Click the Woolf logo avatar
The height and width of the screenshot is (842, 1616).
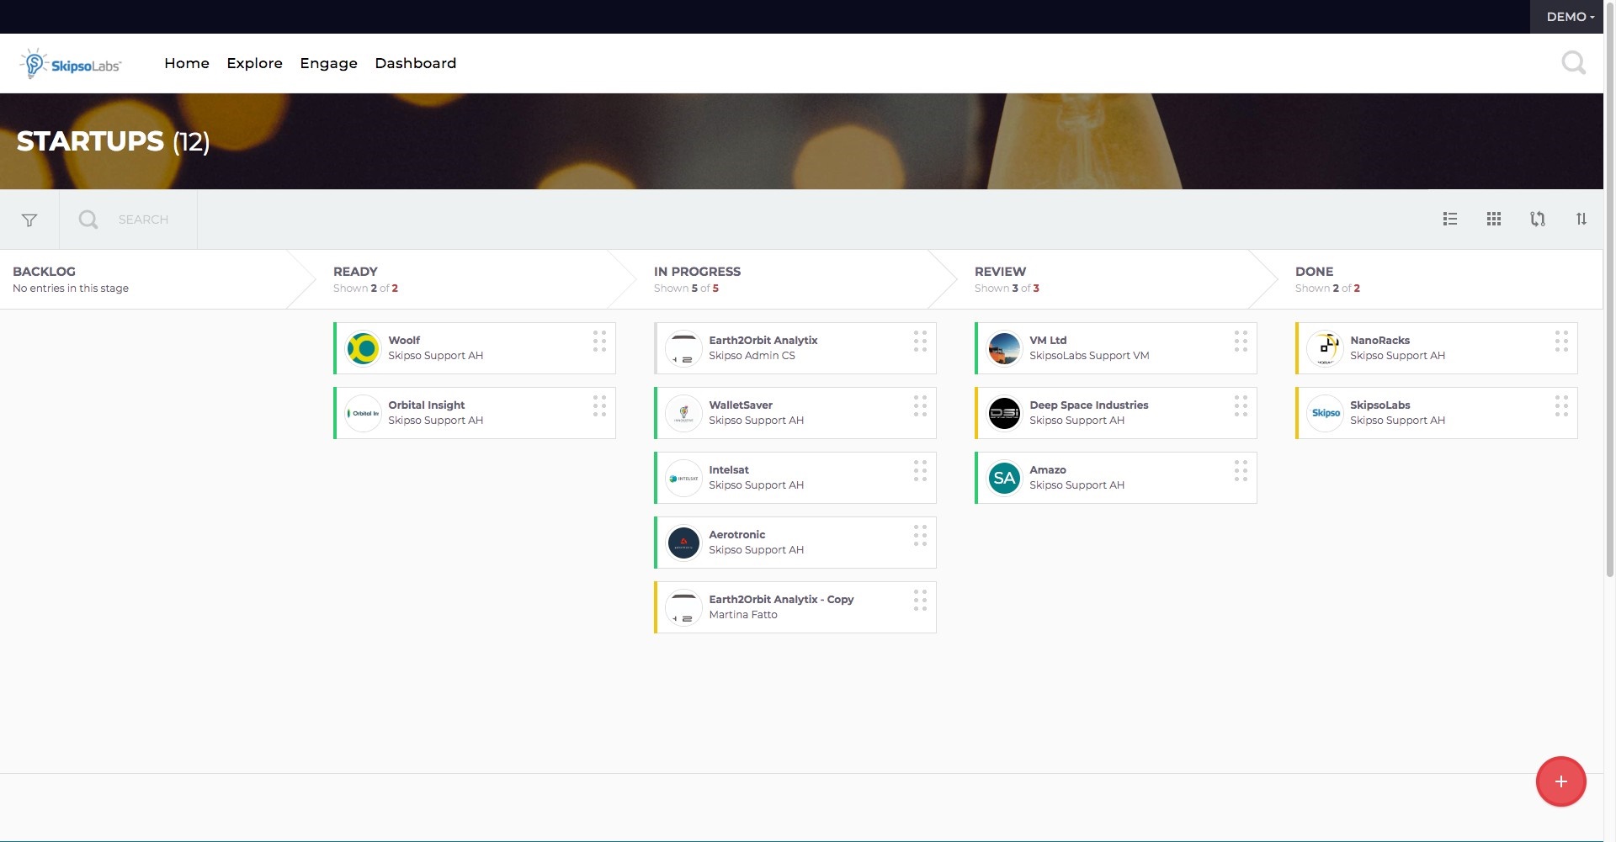coord(364,348)
